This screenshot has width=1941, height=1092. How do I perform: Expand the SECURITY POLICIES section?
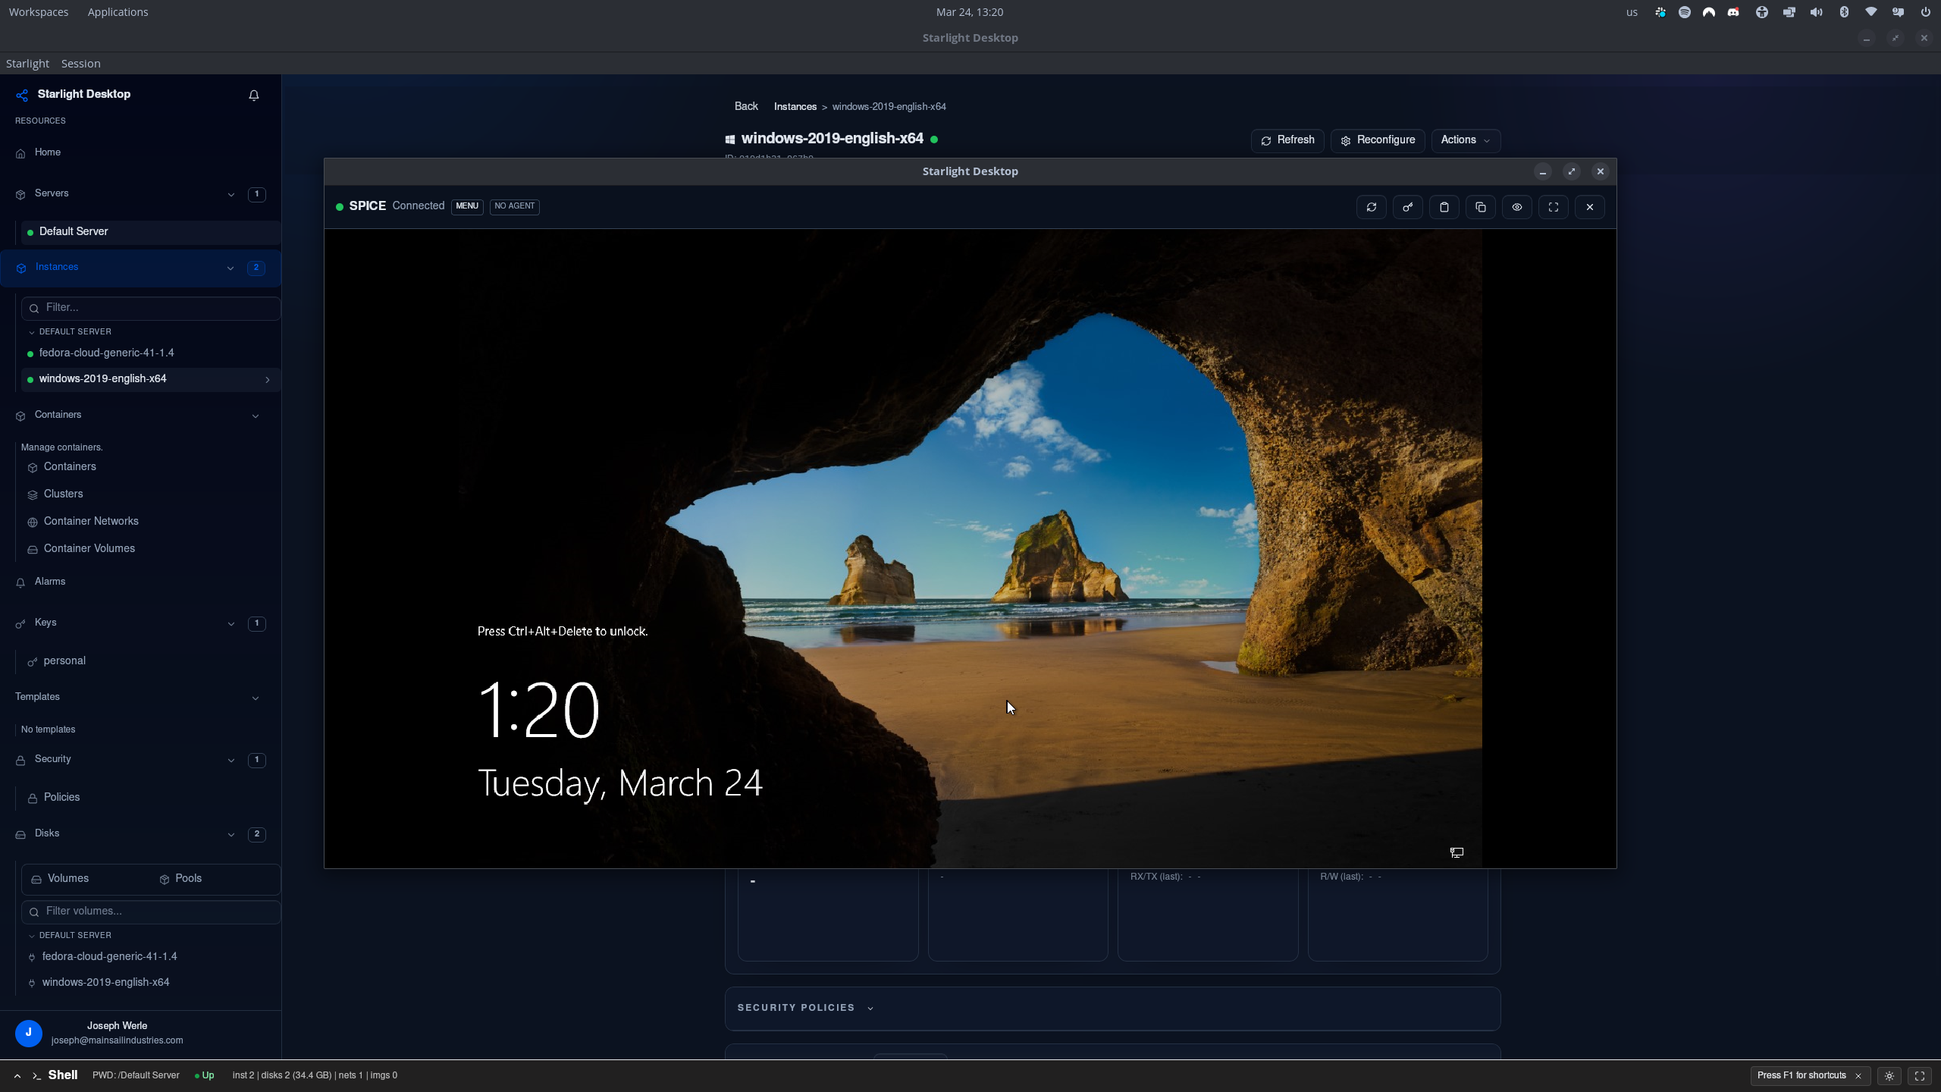pyautogui.click(x=806, y=1008)
